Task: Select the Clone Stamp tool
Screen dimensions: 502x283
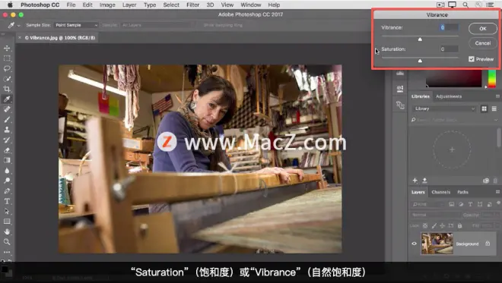Action: tap(7, 130)
